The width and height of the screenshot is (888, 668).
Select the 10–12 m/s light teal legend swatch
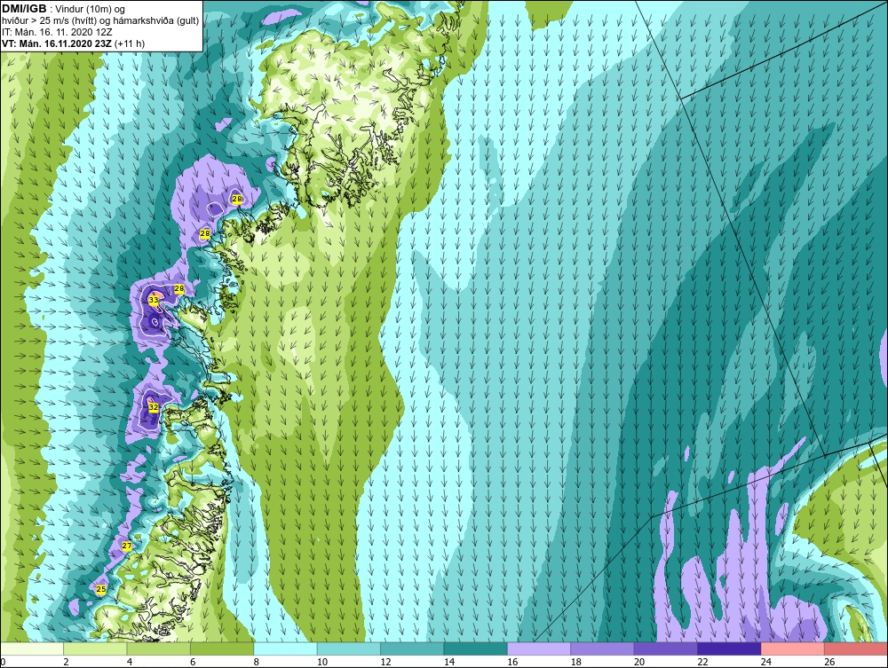(x=349, y=648)
